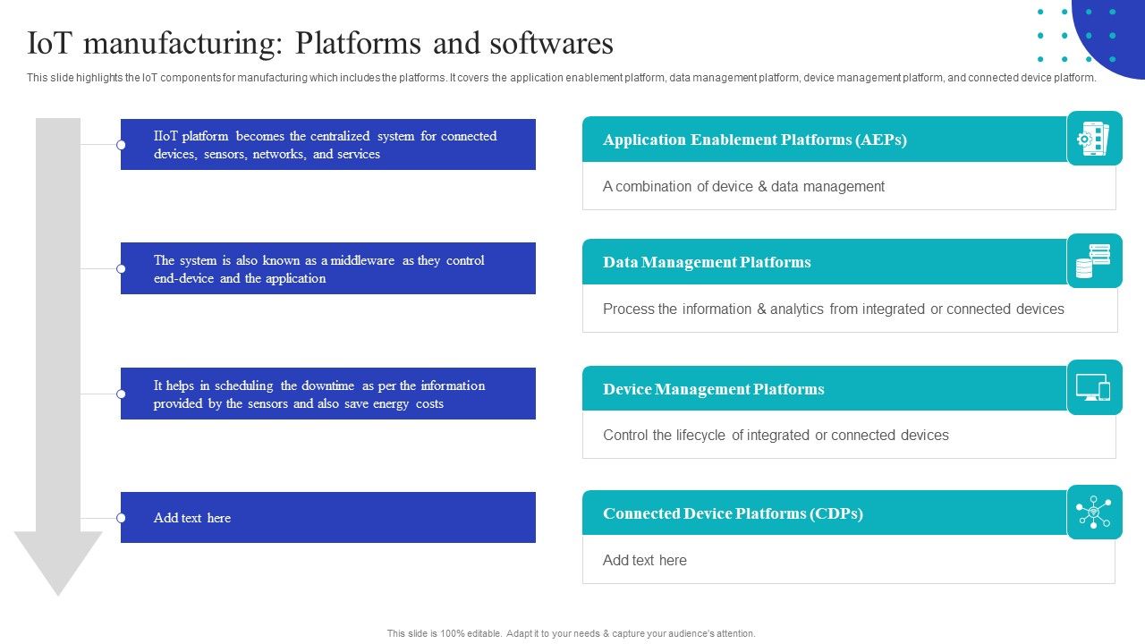Viewport: 1145px width, 644px height.
Task: Click the Connected Device Platforms network icon
Action: tap(1094, 513)
